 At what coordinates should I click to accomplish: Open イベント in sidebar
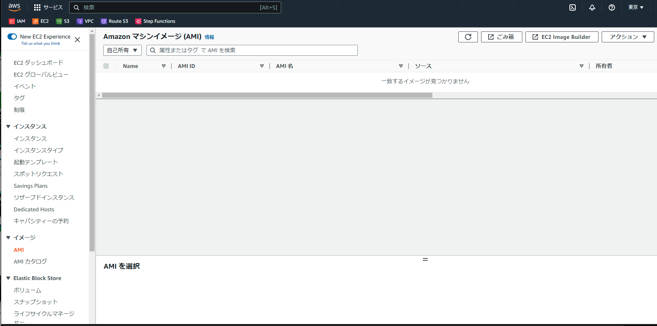pos(25,86)
